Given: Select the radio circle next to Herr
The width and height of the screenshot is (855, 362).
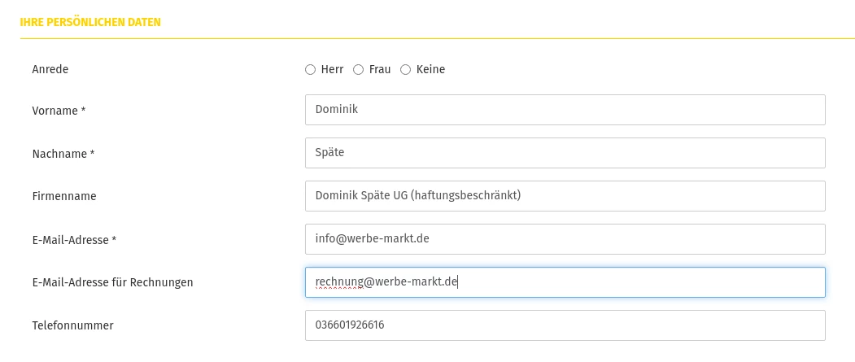Looking at the screenshot, I should point(310,70).
